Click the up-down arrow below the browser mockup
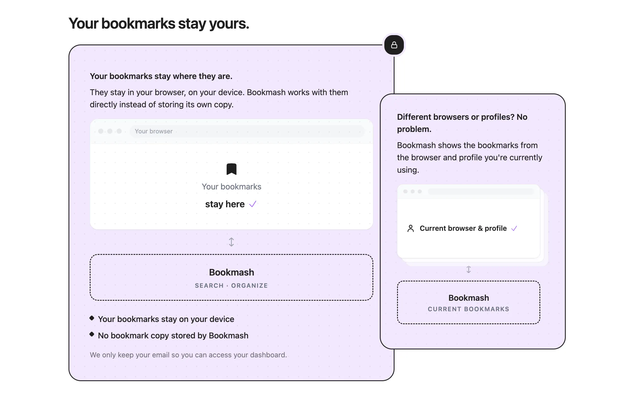Viewport: 630px width, 397px height. 231,242
